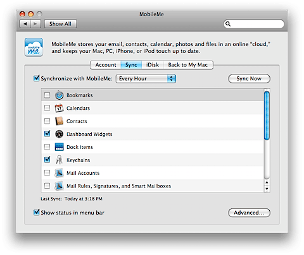Switch to Back to My Mac tab
304x255 pixels.
point(188,65)
